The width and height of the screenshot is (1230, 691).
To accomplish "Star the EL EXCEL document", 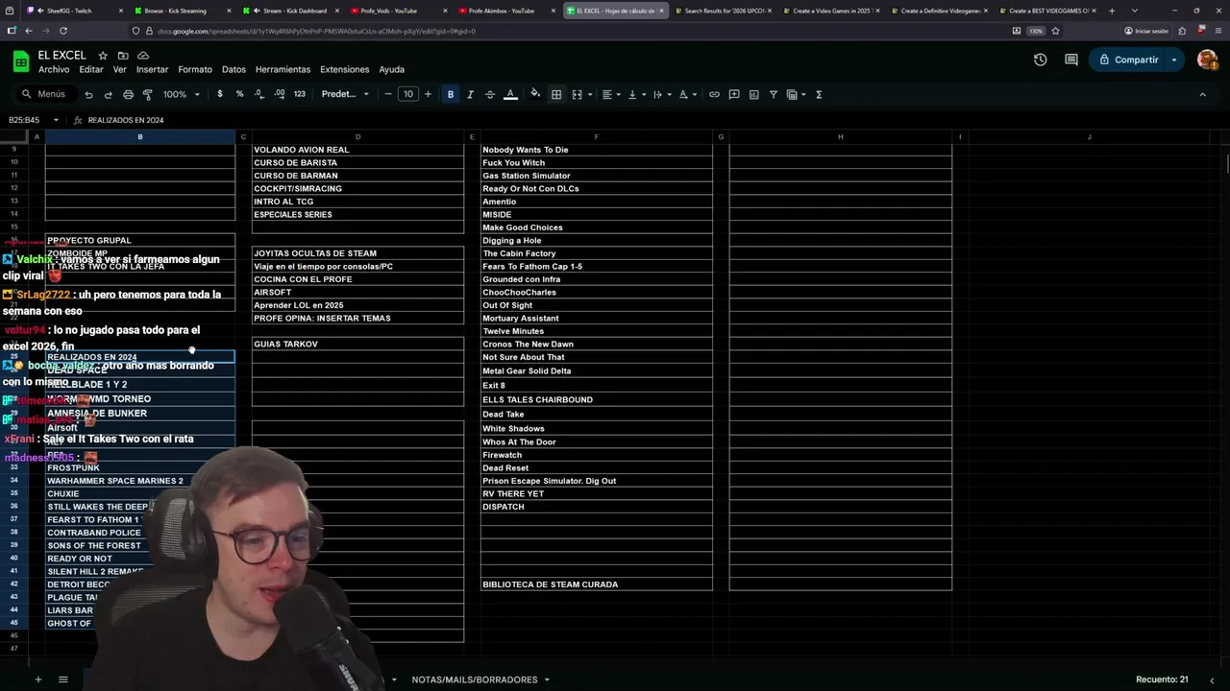I will (103, 56).
